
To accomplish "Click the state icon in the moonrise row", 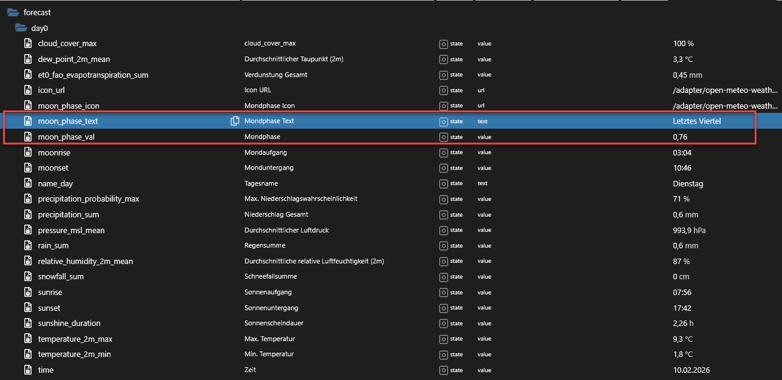I will (x=443, y=152).
